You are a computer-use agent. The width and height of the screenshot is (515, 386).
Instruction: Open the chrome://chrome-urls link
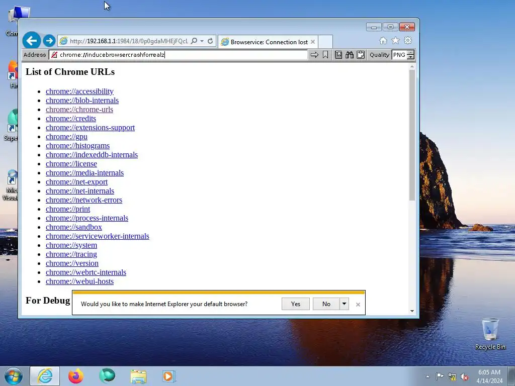click(79, 109)
